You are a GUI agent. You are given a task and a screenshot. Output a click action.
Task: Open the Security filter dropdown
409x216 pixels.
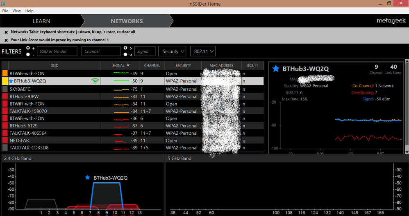tap(172, 51)
